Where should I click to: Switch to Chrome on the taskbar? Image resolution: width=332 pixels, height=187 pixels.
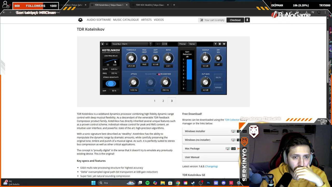[x=178, y=183]
